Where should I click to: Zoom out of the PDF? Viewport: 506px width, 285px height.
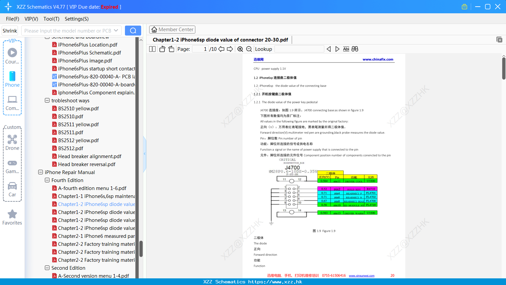249,49
